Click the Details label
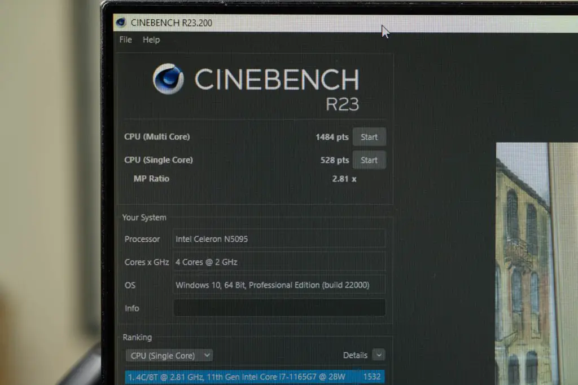Image resolution: width=578 pixels, height=385 pixels. [355, 355]
